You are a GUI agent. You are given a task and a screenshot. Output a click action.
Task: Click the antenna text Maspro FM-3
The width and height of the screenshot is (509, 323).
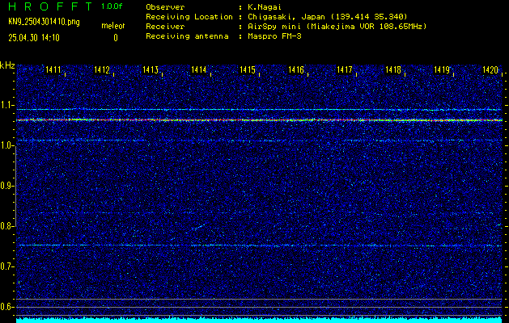click(x=274, y=36)
